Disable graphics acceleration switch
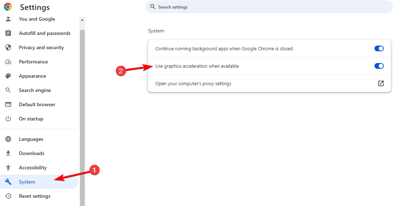 379,66
